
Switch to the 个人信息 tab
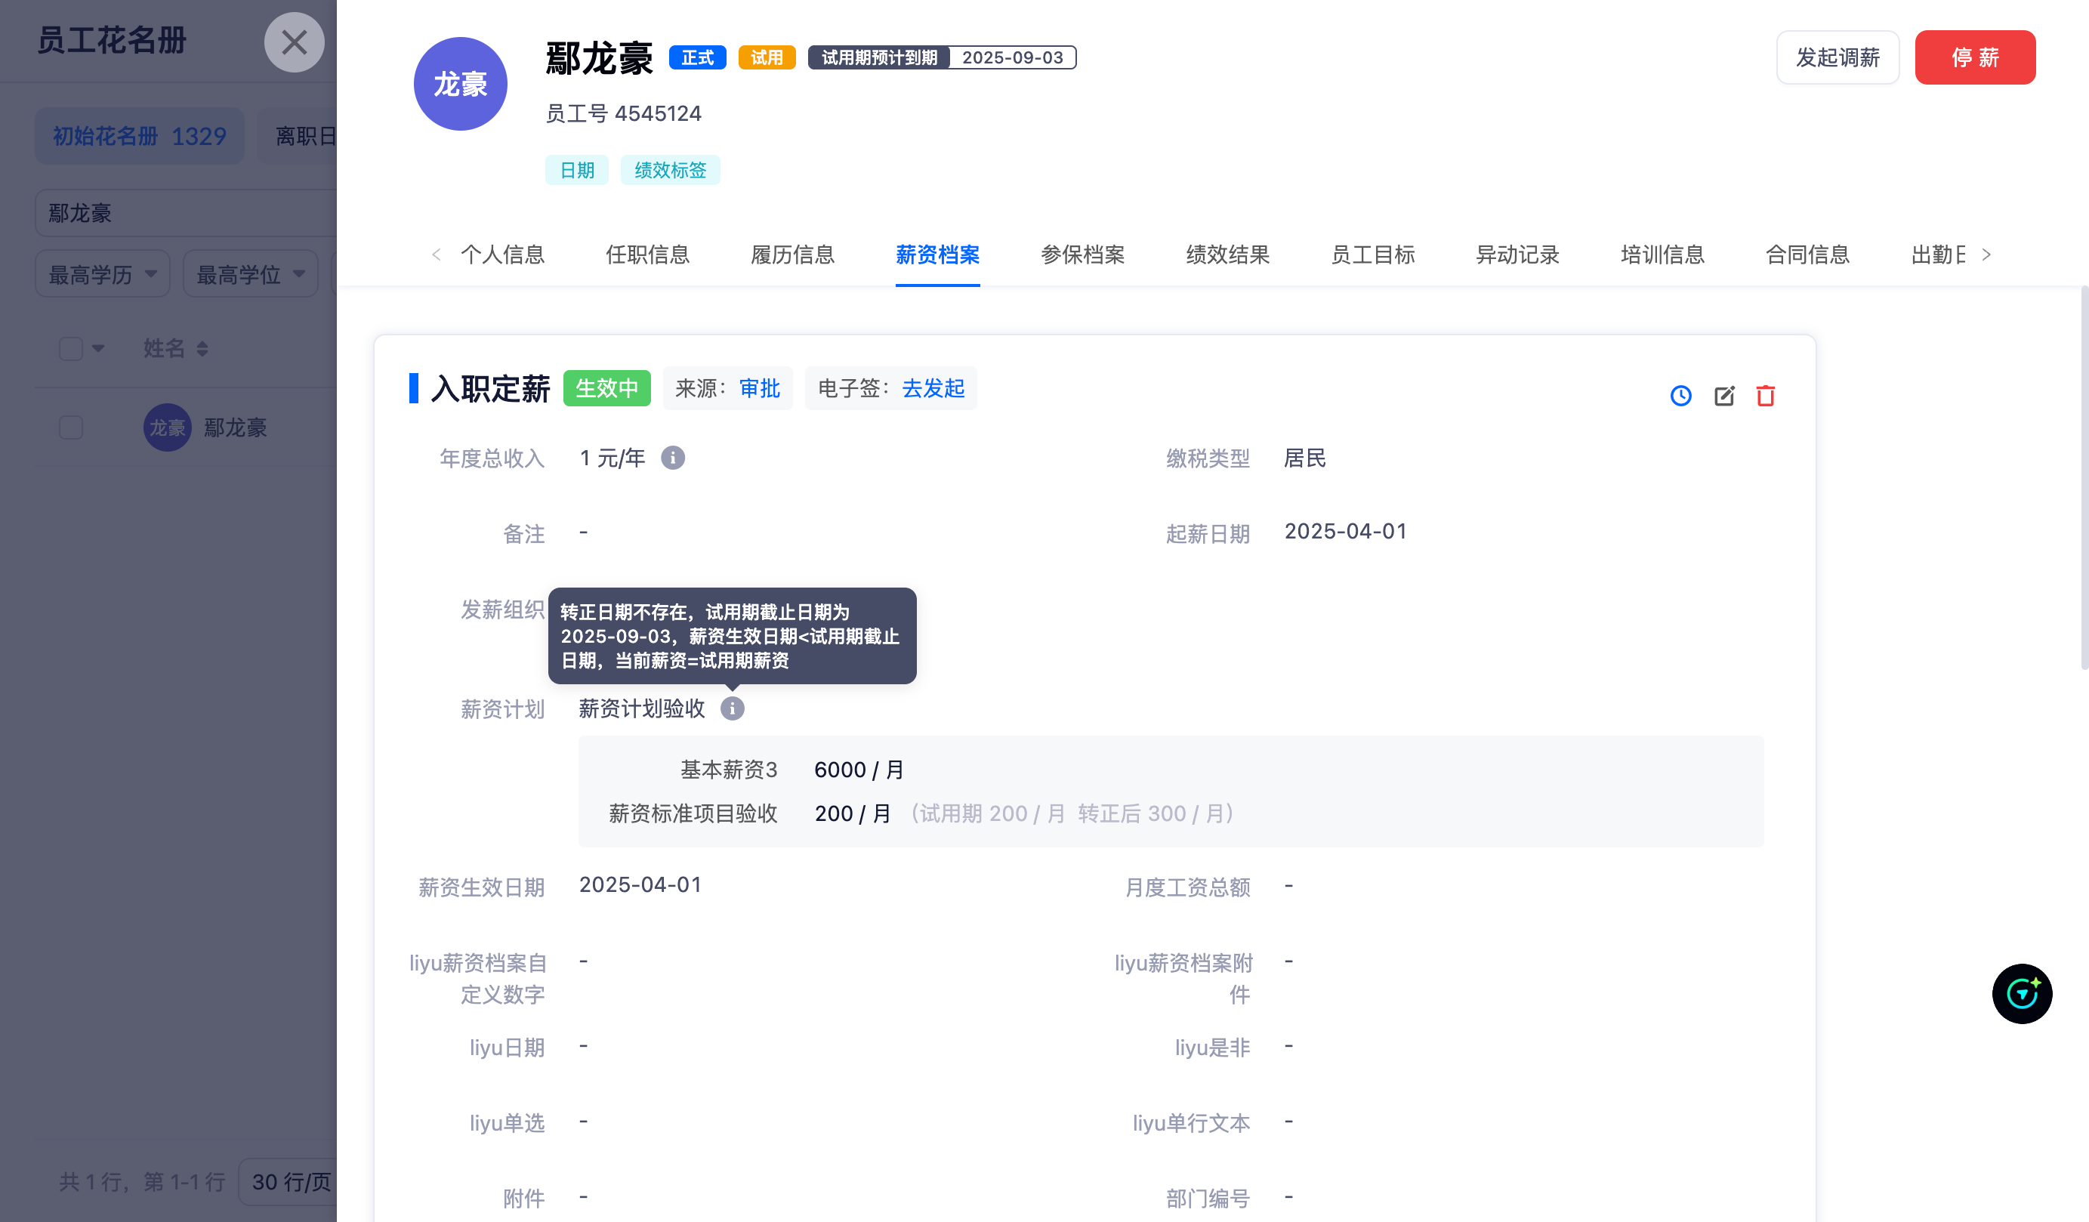[x=502, y=255]
